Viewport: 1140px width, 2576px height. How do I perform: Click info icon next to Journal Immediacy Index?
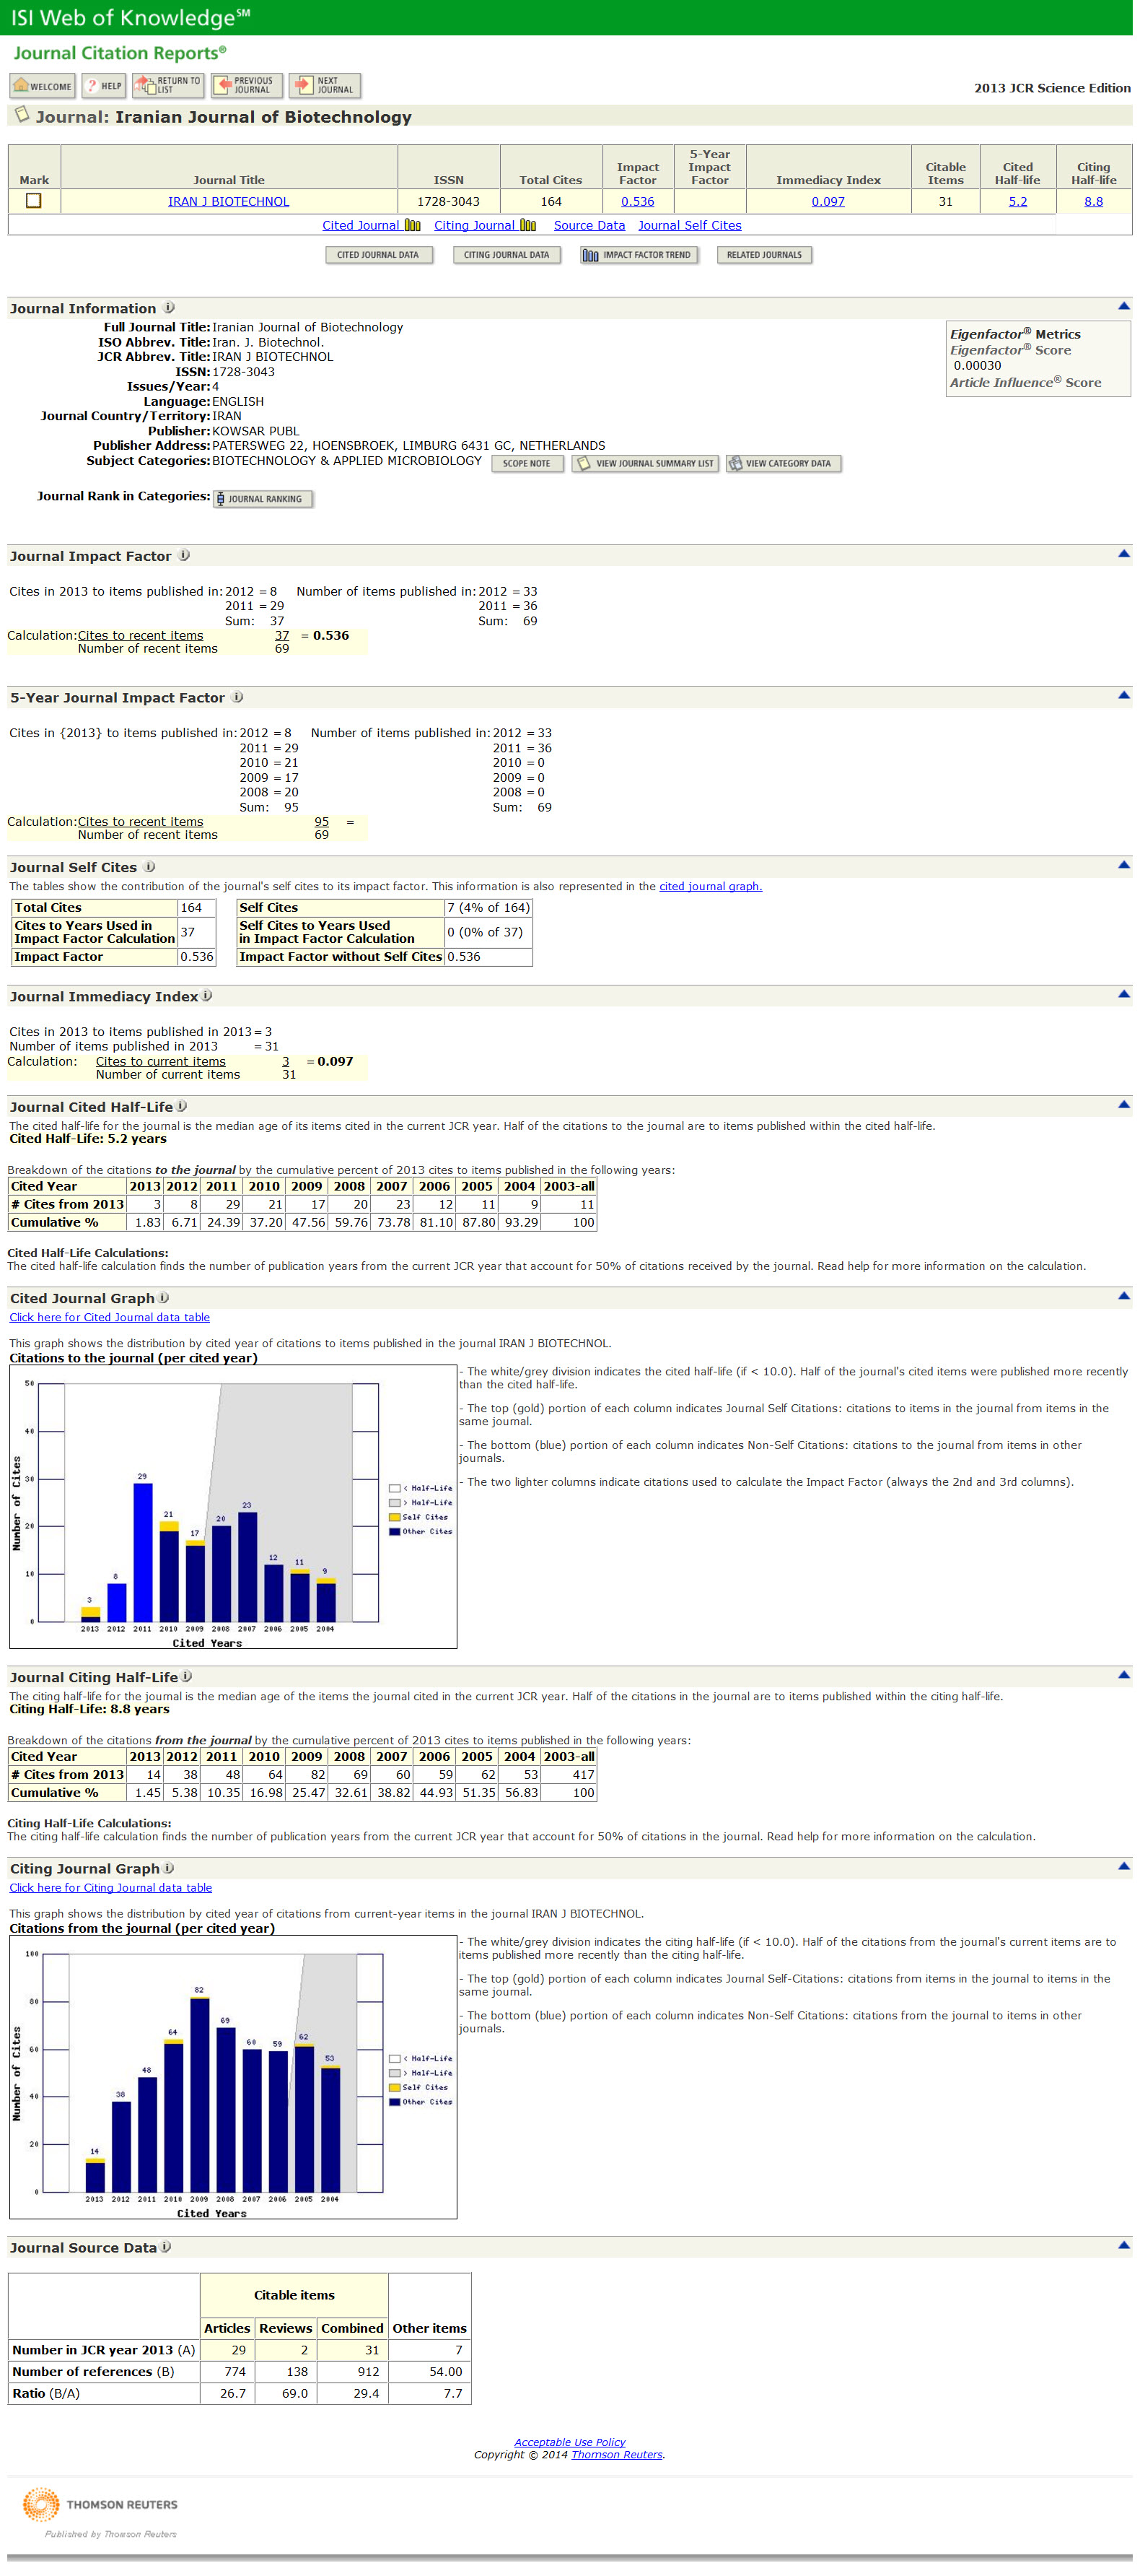[207, 996]
